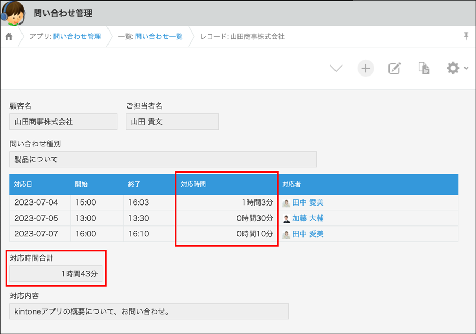Collapse the record header with the chevron

(336, 68)
